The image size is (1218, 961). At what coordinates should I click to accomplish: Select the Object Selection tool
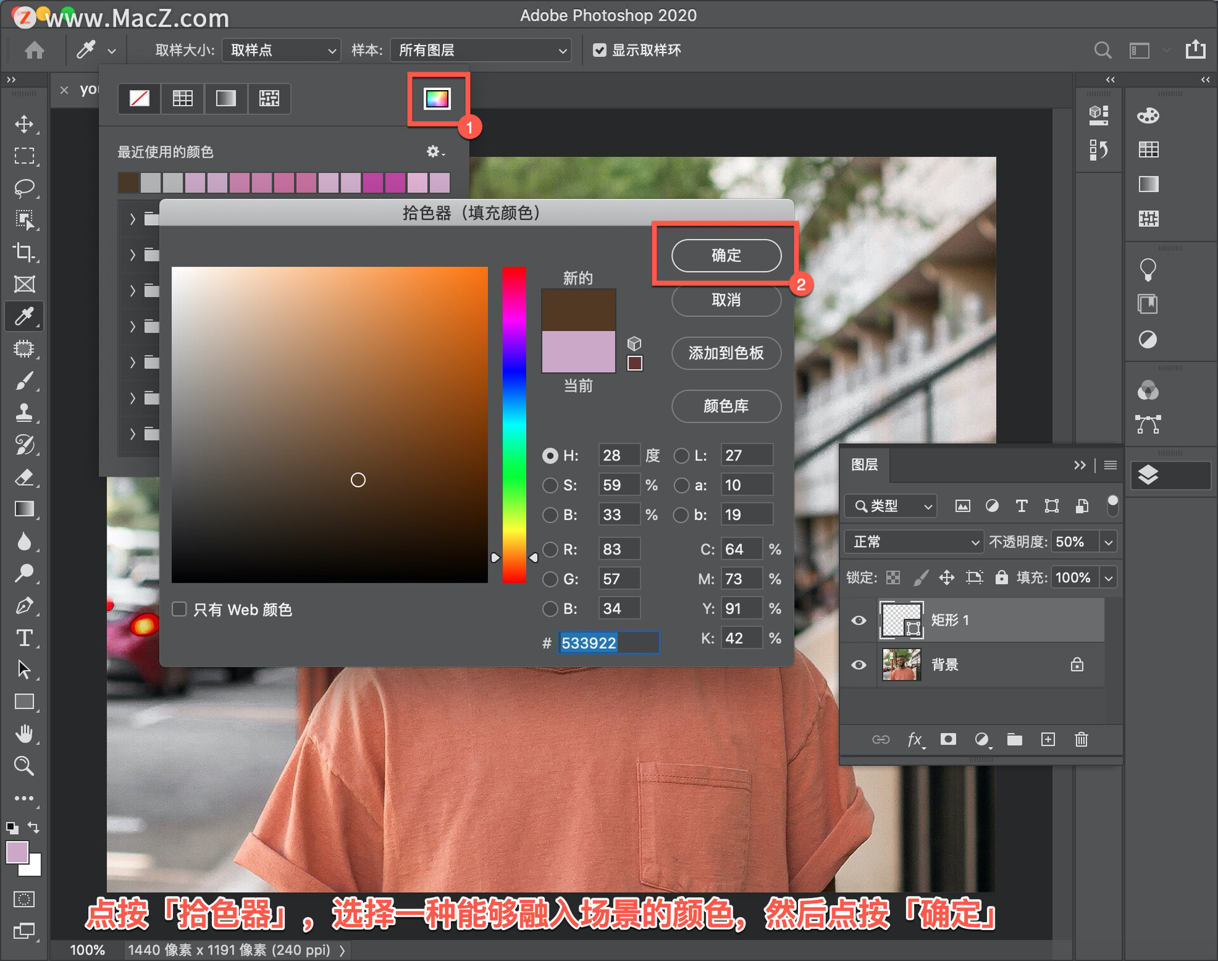24,220
